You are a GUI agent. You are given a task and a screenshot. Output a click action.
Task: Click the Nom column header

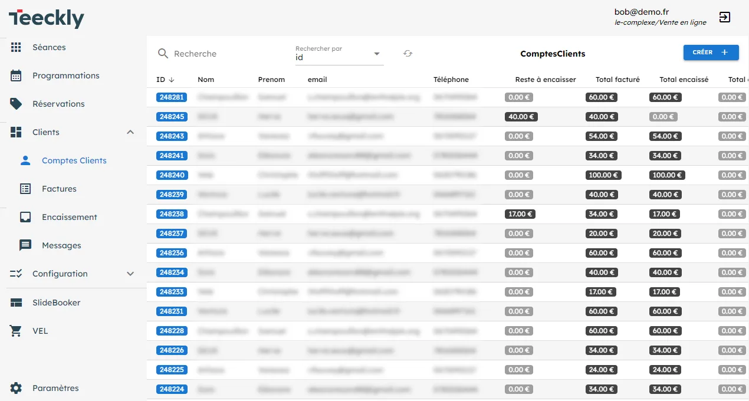206,80
